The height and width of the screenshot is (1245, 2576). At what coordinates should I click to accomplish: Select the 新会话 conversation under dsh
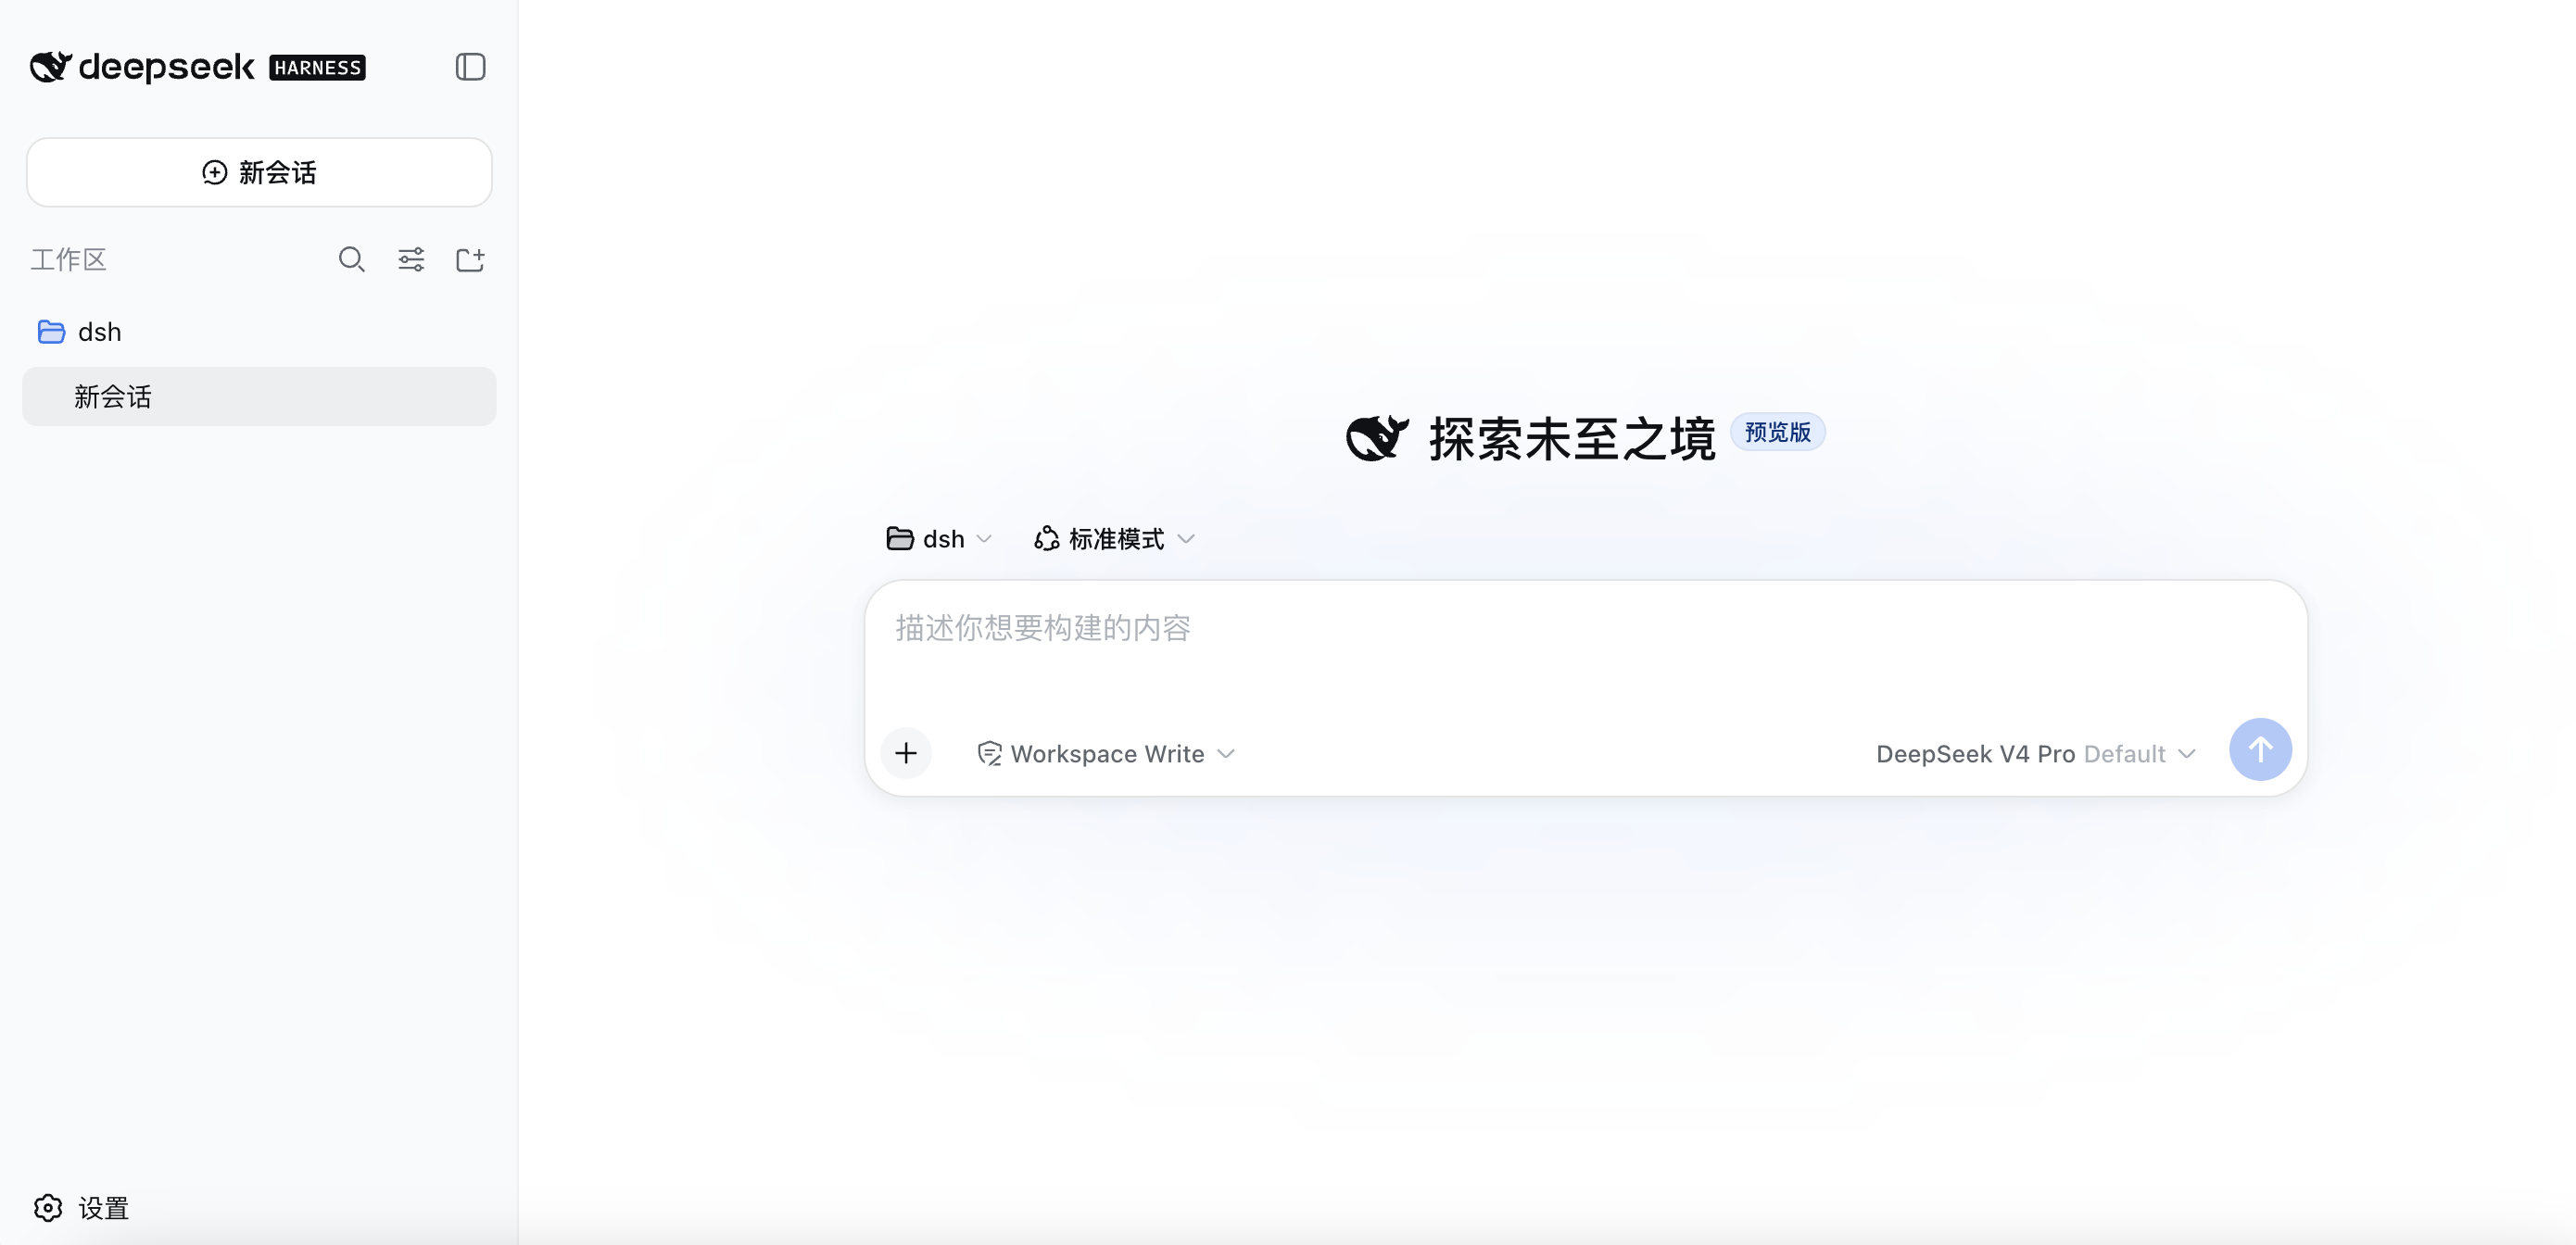pos(259,397)
